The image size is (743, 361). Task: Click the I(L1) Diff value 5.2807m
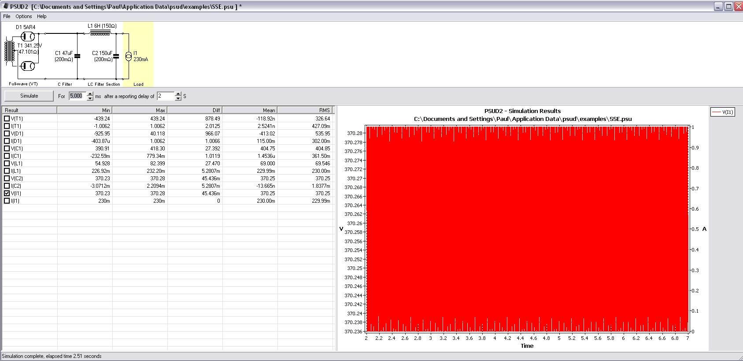pyautogui.click(x=211, y=171)
